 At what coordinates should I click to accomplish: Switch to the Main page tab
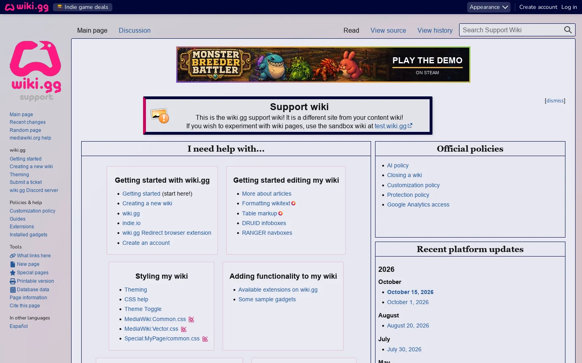(92, 30)
